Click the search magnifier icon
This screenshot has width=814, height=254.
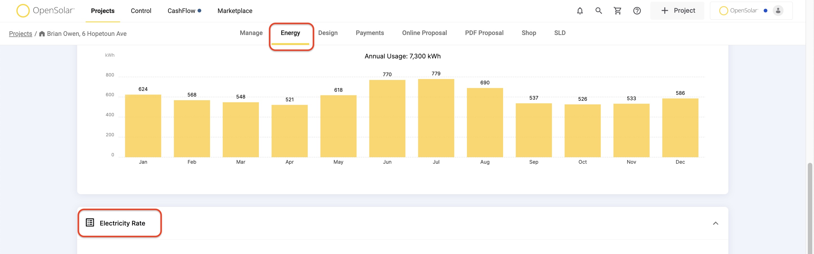tap(599, 11)
